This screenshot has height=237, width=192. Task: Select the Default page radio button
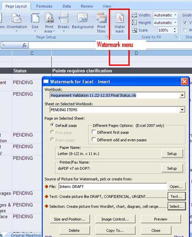click(x=52, y=125)
